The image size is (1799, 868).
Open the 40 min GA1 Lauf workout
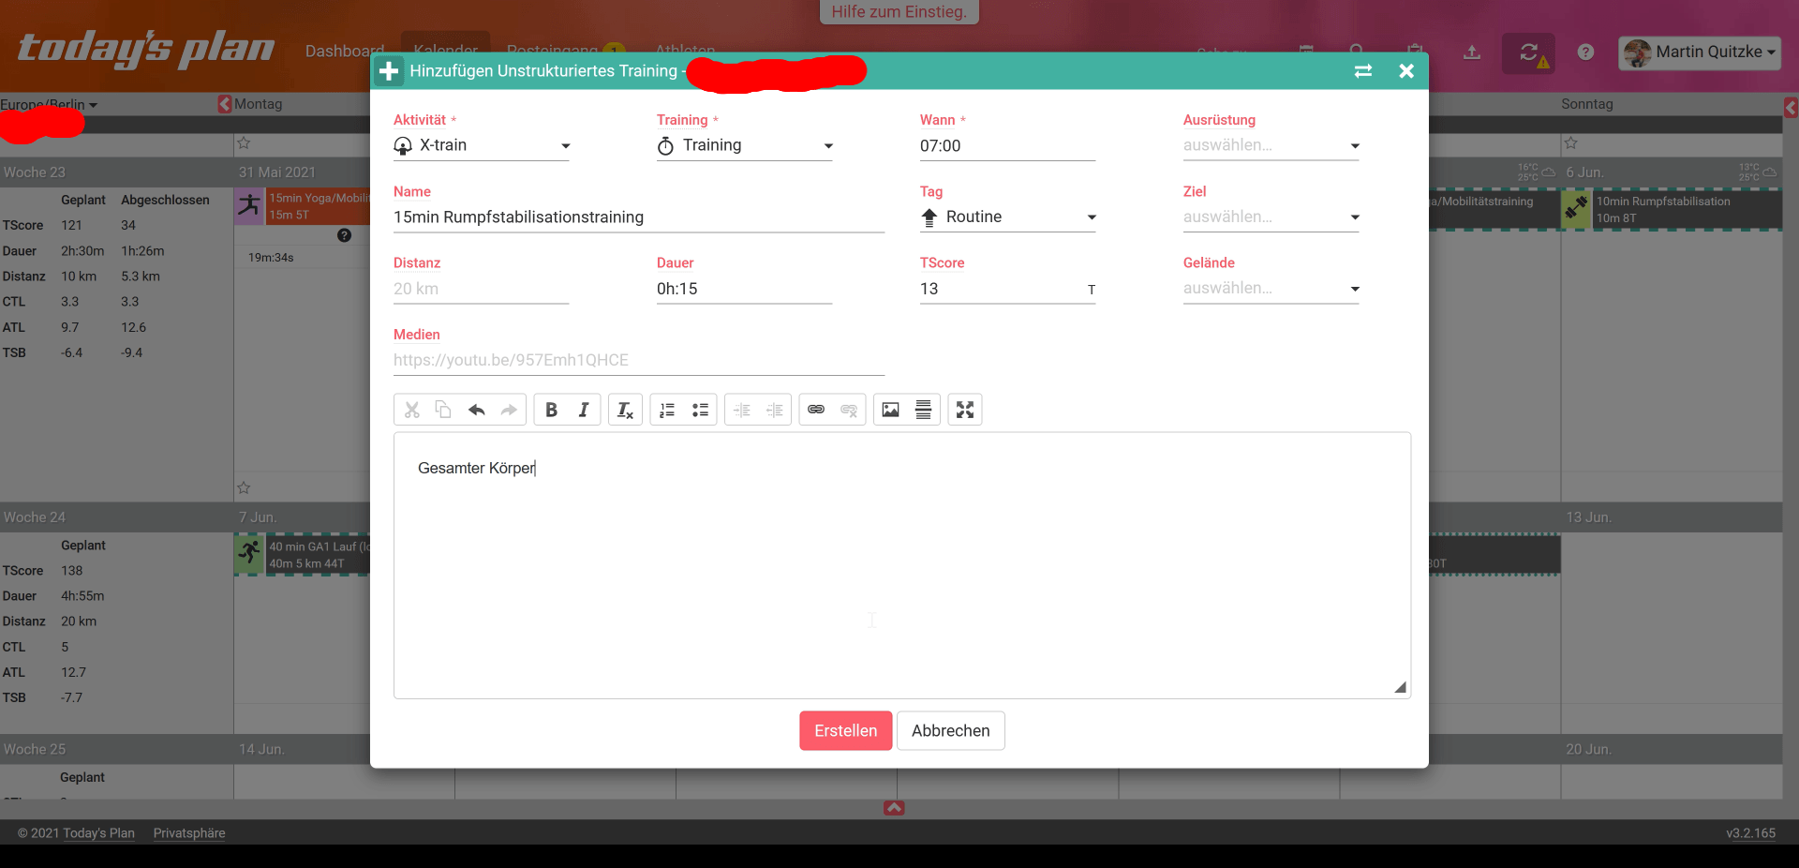tap(302, 555)
